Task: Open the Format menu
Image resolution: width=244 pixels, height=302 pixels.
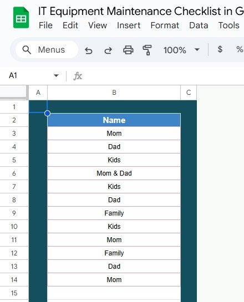Action: point(165,25)
